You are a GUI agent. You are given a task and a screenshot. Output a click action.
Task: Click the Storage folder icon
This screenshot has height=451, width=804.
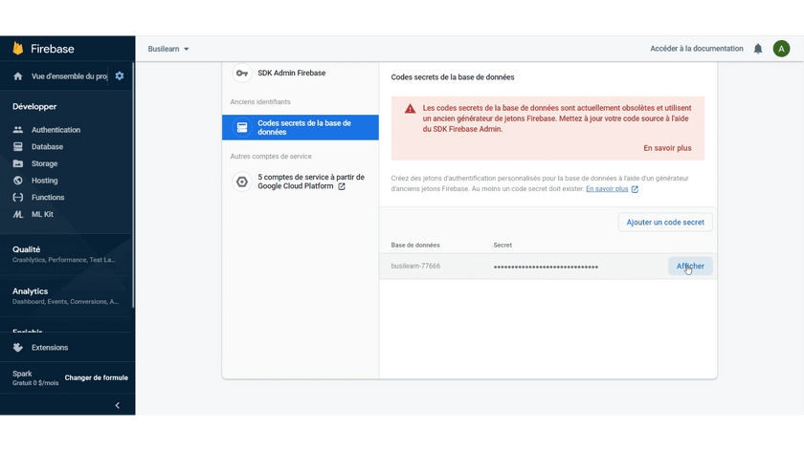coord(18,163)
